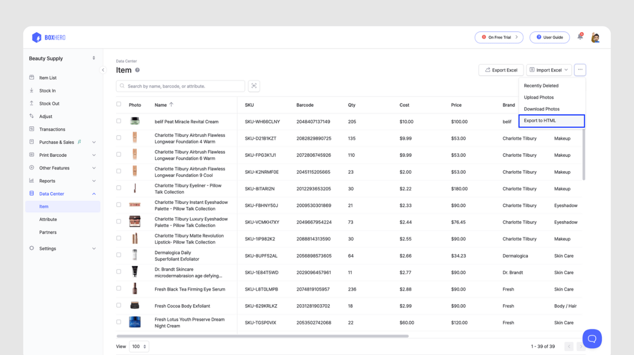634x355 pixels.
Task: Click the BoxHero logo
Action: point(49,38)
